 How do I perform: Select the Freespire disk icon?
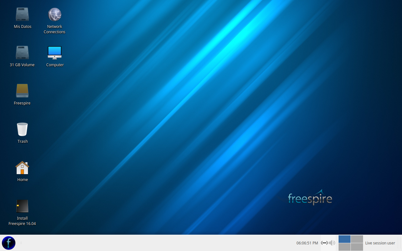22,91
